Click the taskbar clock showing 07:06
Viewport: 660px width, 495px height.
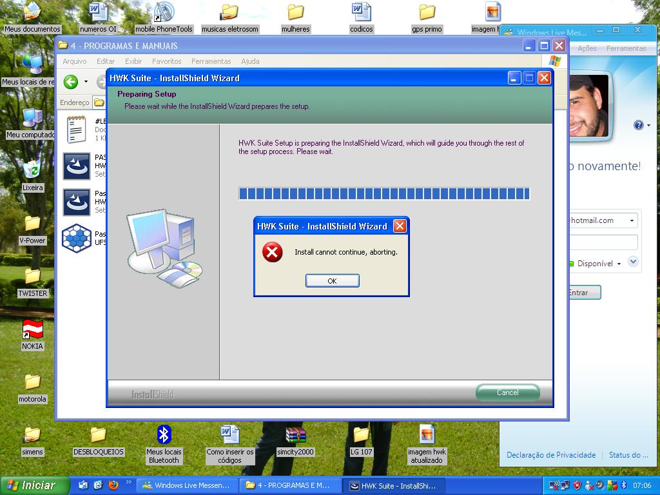[x=642, y=486]
